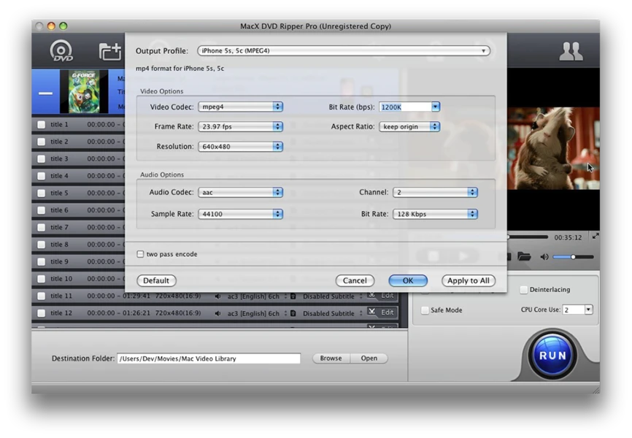632x438 pixels.
Task: Click the 00:35:12 preview time readout
Action: [568, 237]
